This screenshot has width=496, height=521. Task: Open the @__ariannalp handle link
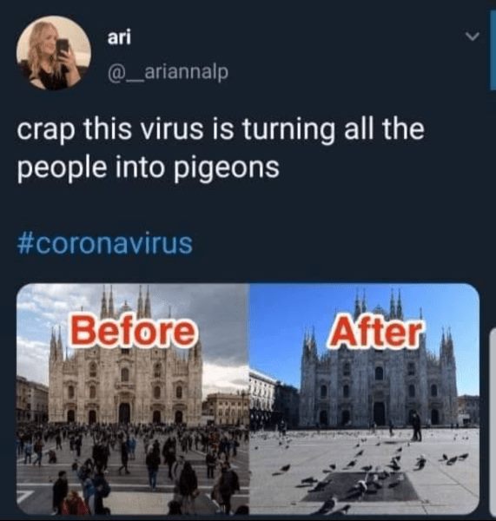pos(168,72)
